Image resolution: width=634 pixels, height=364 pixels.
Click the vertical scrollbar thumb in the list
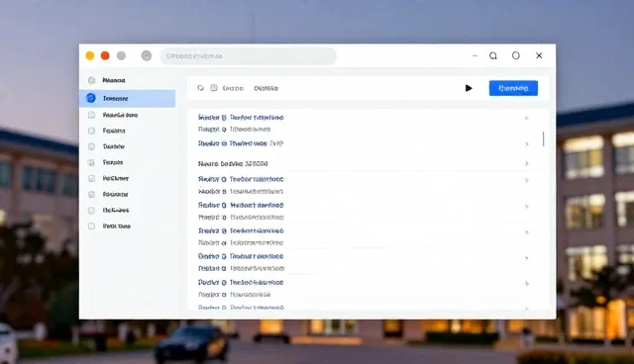(543, 138)
